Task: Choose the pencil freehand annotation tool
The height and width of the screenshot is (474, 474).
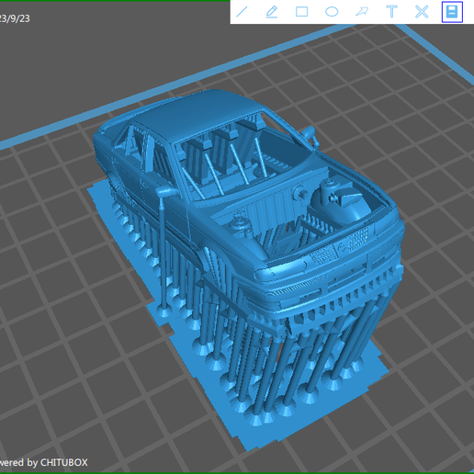Action: (272, 12)
